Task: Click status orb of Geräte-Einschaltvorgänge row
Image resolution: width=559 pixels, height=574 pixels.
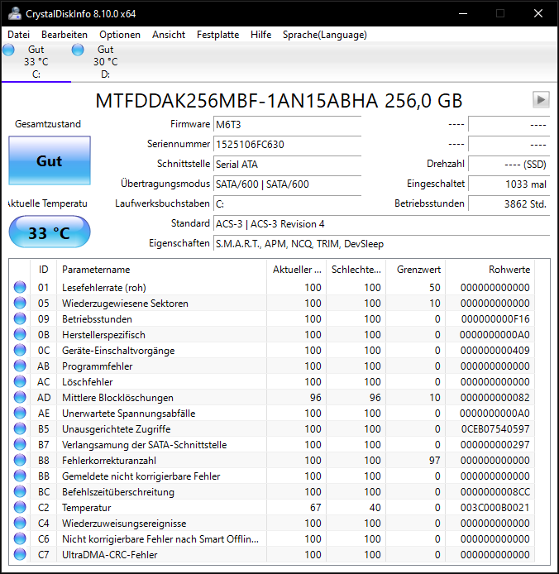Action: click(20, 351)
